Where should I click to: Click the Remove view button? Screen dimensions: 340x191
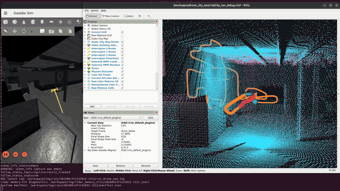click(121, 166)
